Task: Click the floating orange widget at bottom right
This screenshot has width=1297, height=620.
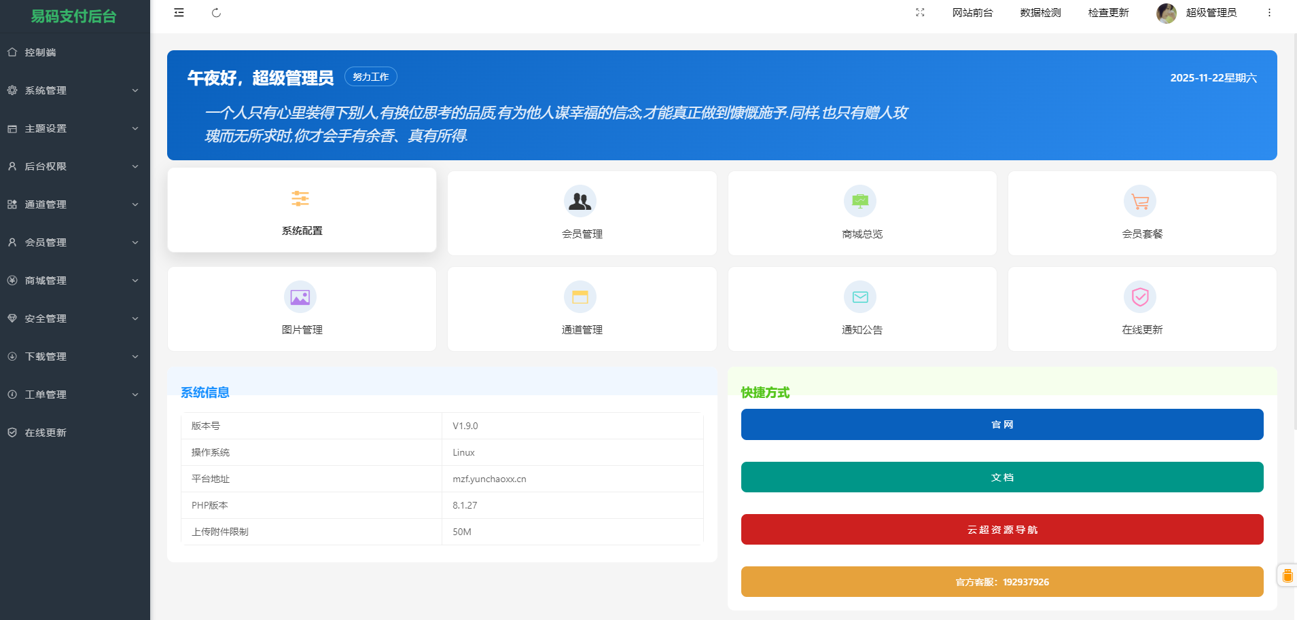Action: point(1287,575)
